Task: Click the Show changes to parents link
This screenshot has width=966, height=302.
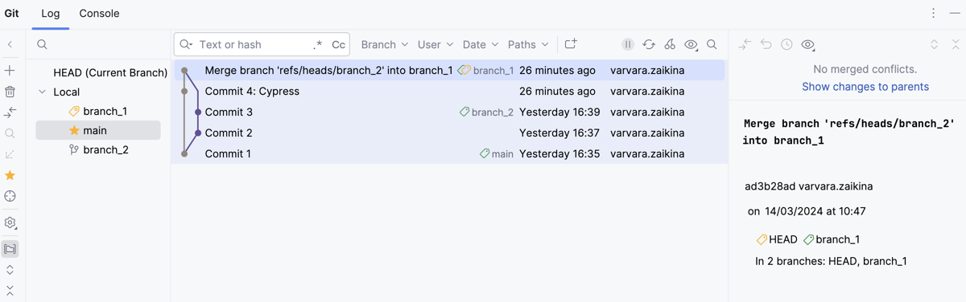Action: coord(865,87)
